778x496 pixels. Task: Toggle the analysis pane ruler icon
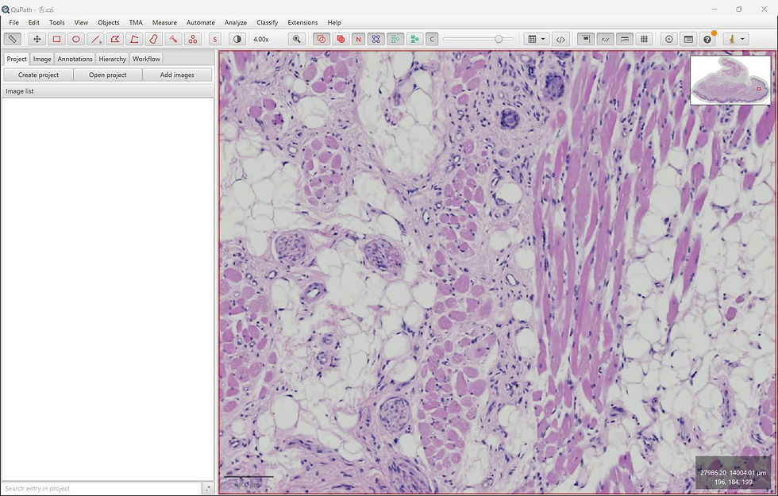tap(13, 39)
